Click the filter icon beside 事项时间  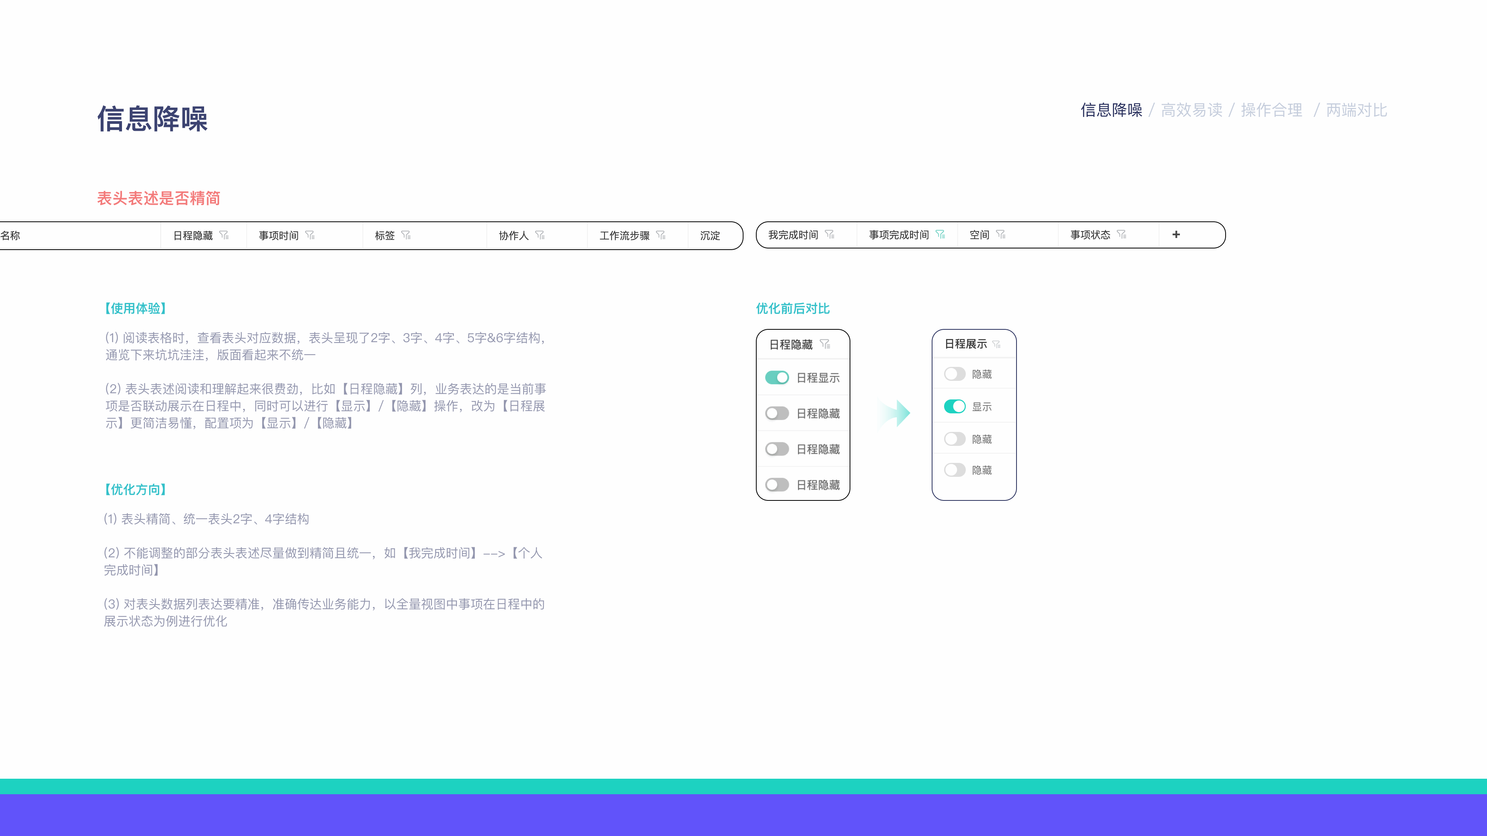tap(311, 235)
